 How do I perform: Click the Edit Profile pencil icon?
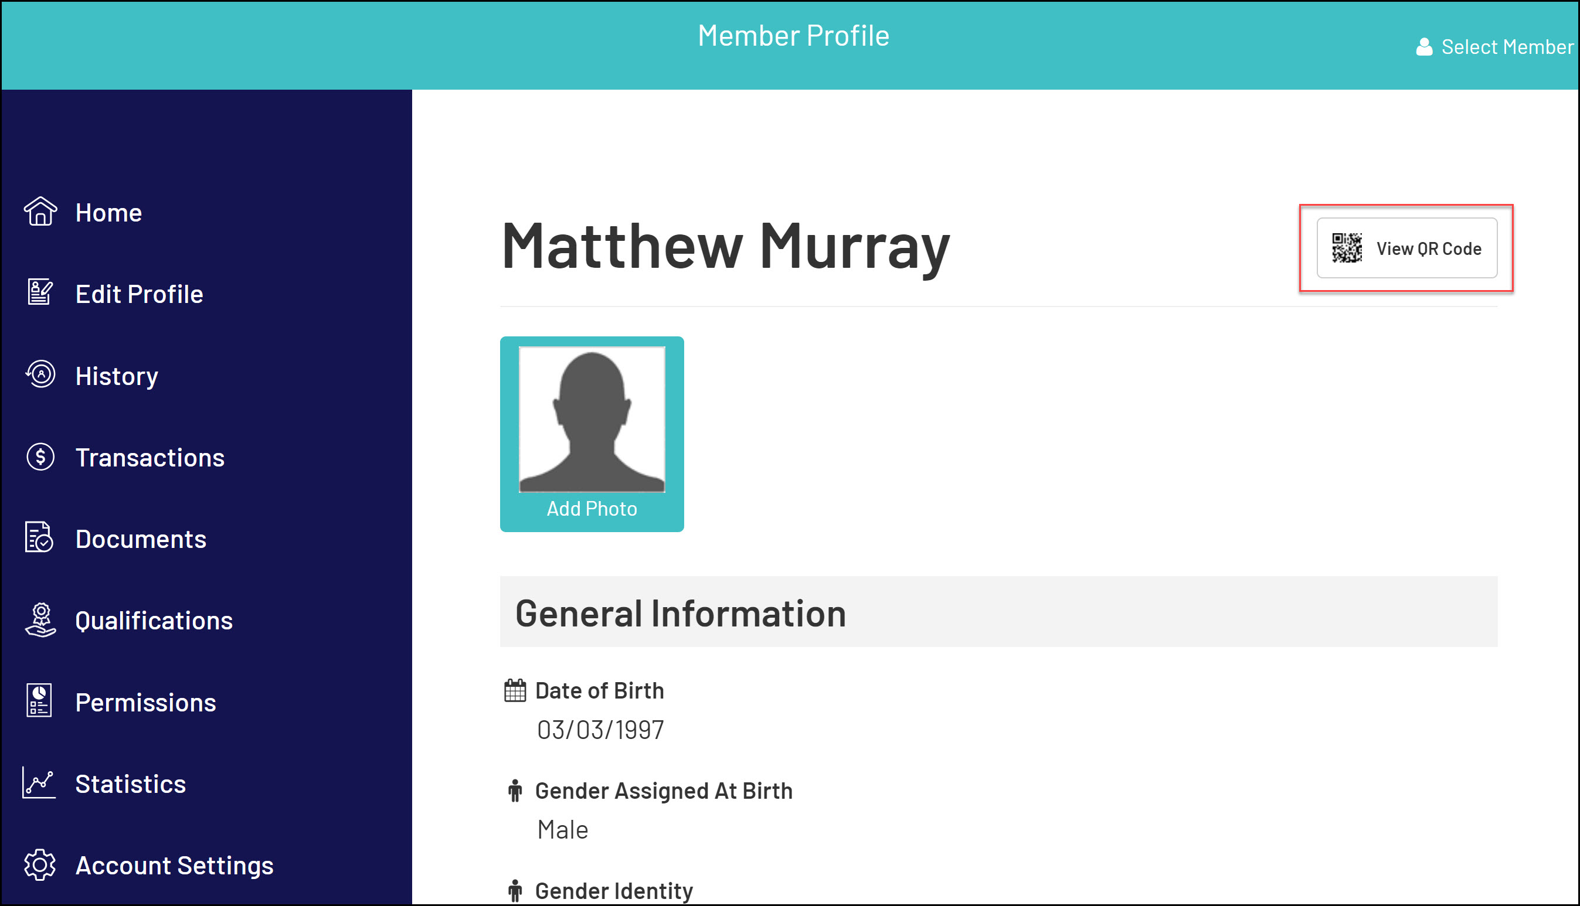(40, 292)
